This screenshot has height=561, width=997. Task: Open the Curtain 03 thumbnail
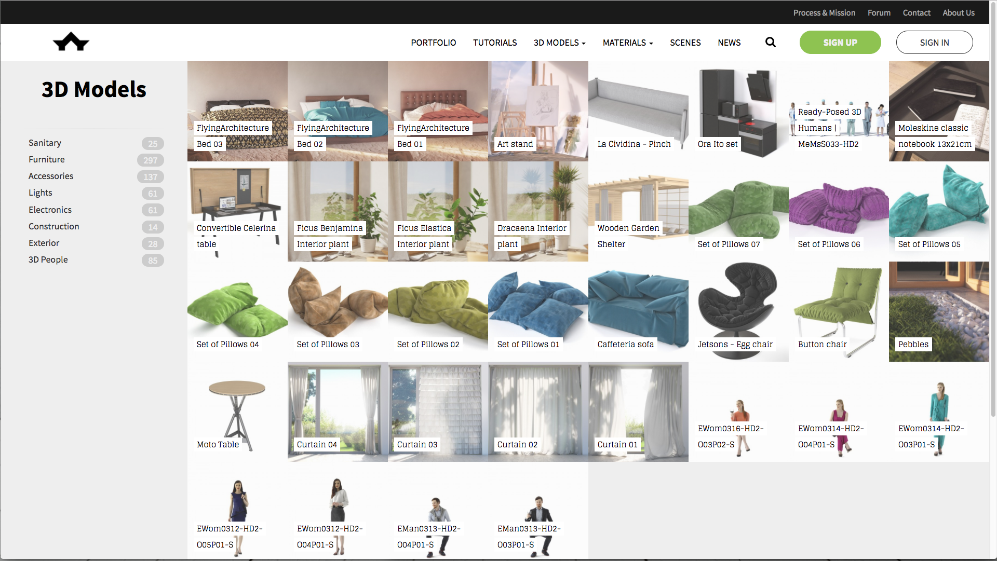click(438, 412)
